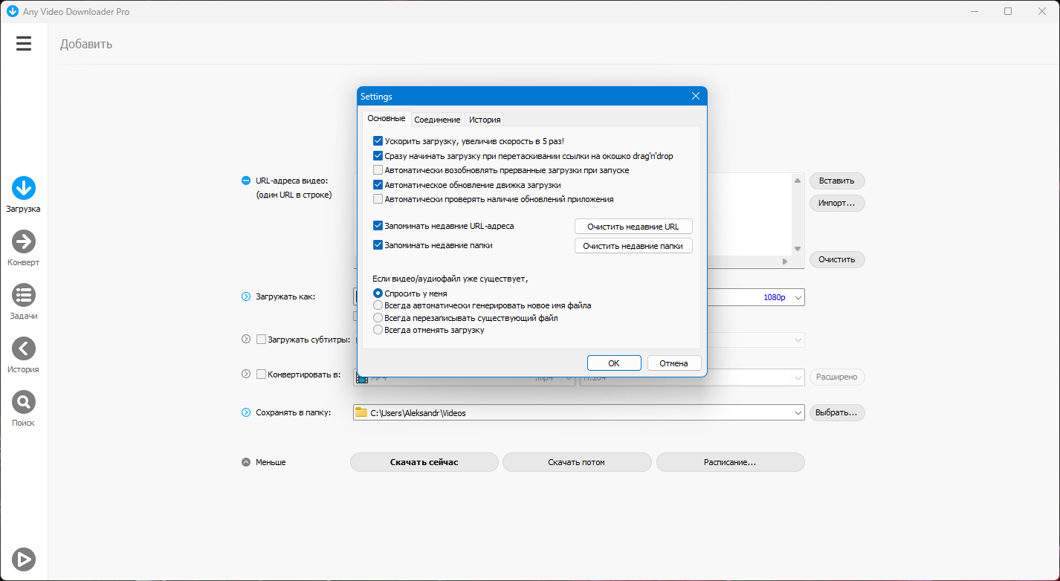The height and width of the screenshot is (581, 1060).
Task: Select Всегда автоматически генерировать новое имя файла
Action: pyautogui.click(x=378, y=305)
